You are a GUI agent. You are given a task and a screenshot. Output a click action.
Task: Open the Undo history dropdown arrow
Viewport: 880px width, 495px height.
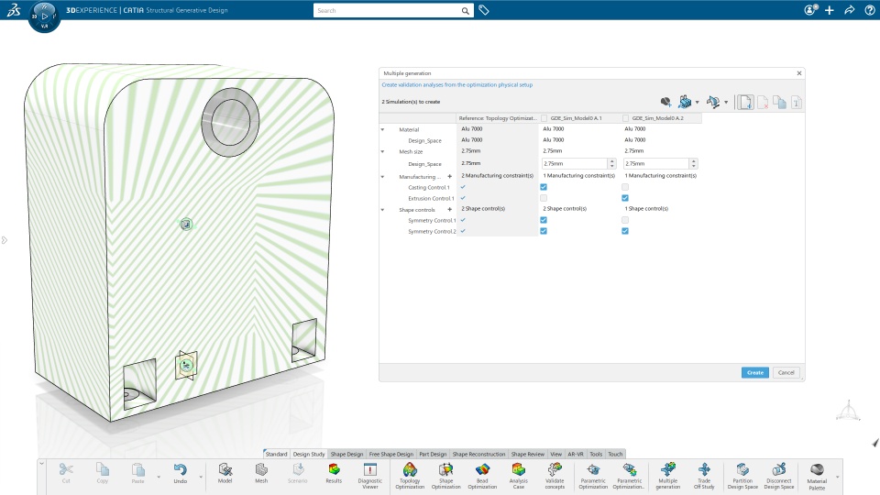[201, 477]
